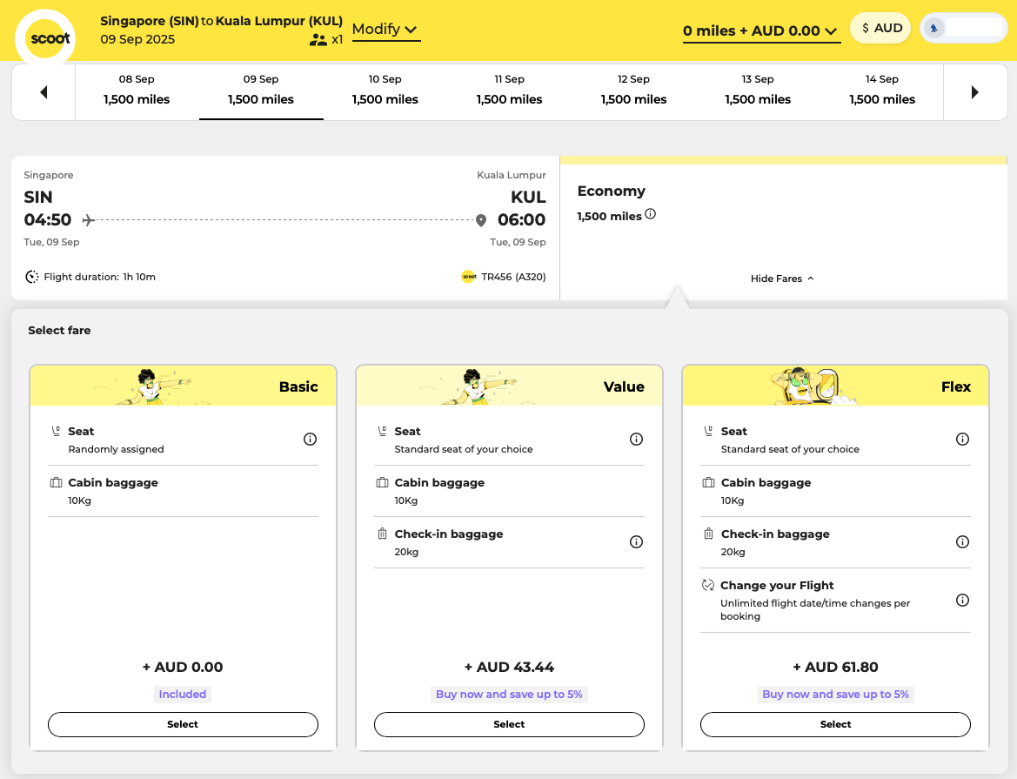The width and height of the screenshot is (1017, 779).
Task: Open the Scoot logo home link
Action: 45,38
